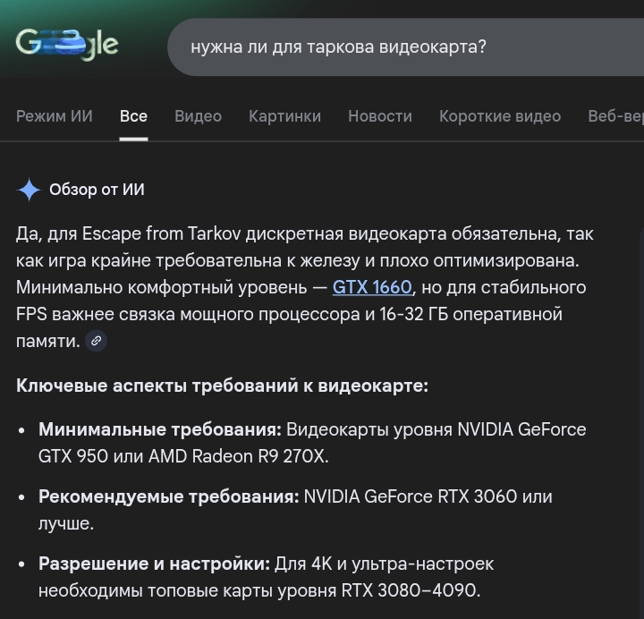
Task: Click the text 16-32 ГБ оперативной
Action: point(470,314)
